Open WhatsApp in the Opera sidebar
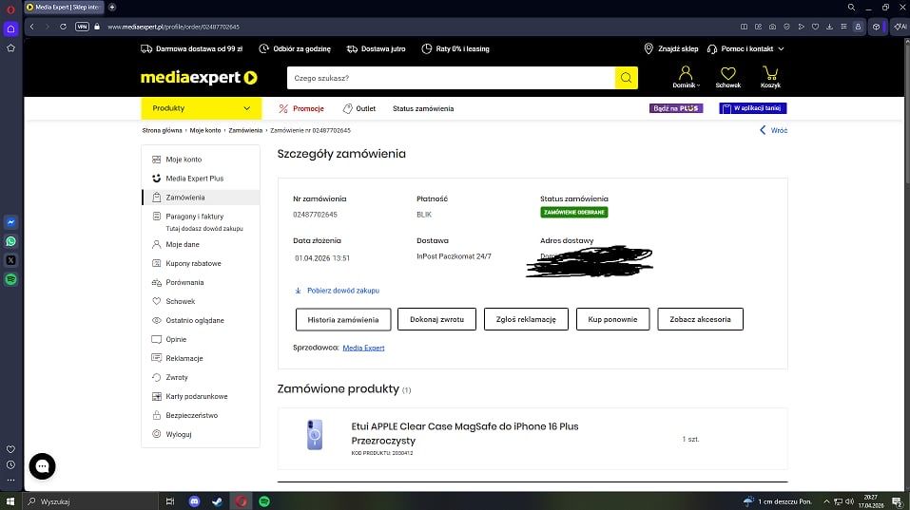Image resolution: width=910 pixels, height=510 pixels. tap(10, 241)
